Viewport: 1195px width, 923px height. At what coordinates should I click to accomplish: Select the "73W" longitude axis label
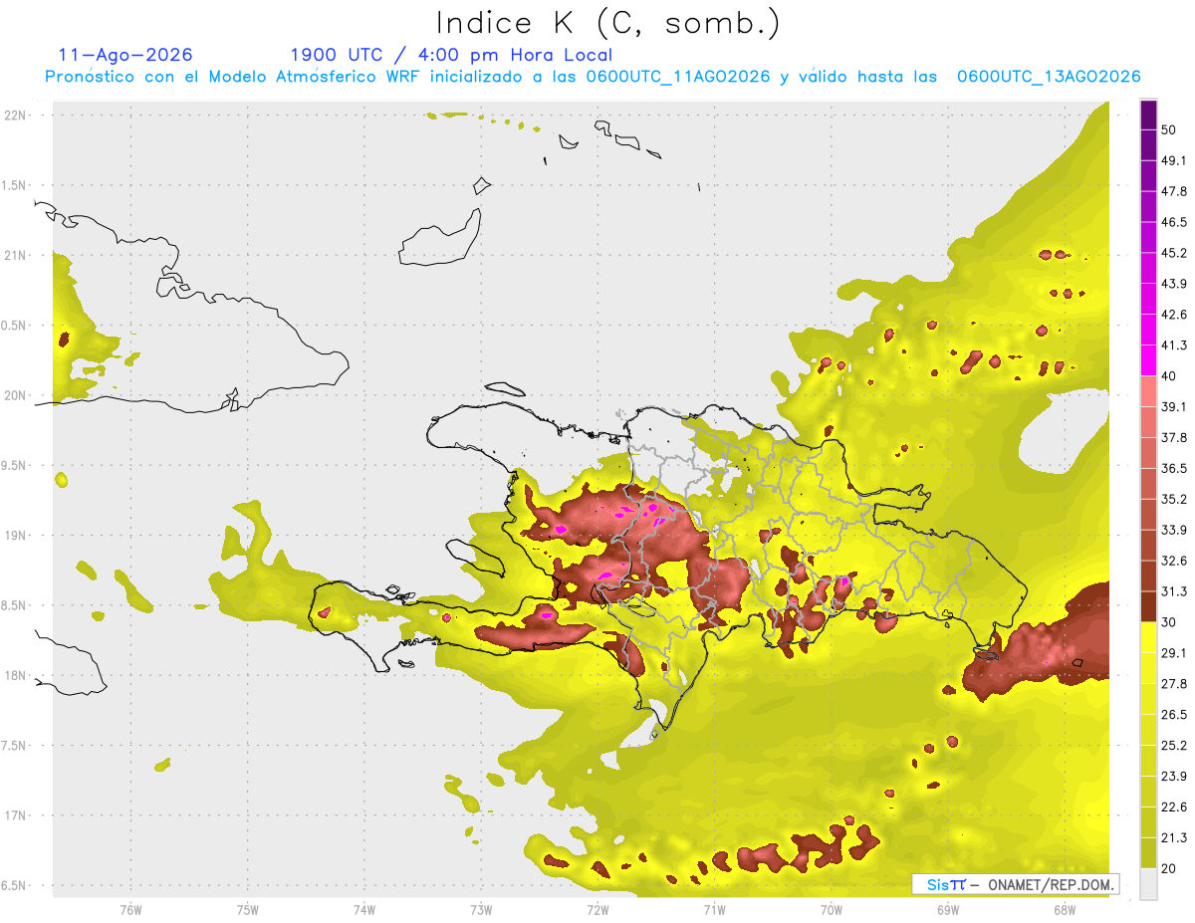(x=480, y=909)
